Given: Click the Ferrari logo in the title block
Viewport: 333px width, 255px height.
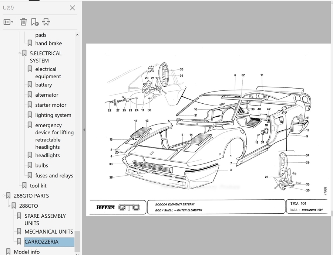Looking at the screenshot, I should (x=105, y=207).
